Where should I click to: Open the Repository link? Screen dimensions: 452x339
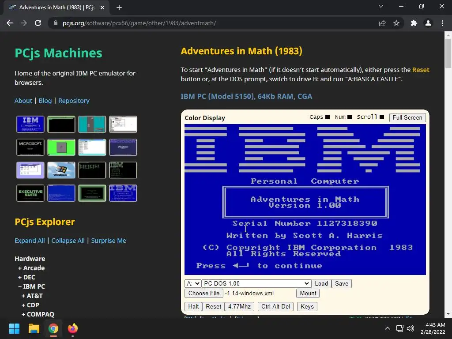[74, 101]
